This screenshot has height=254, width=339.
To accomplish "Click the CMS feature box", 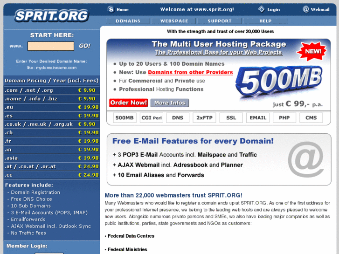I will [311, 118].
